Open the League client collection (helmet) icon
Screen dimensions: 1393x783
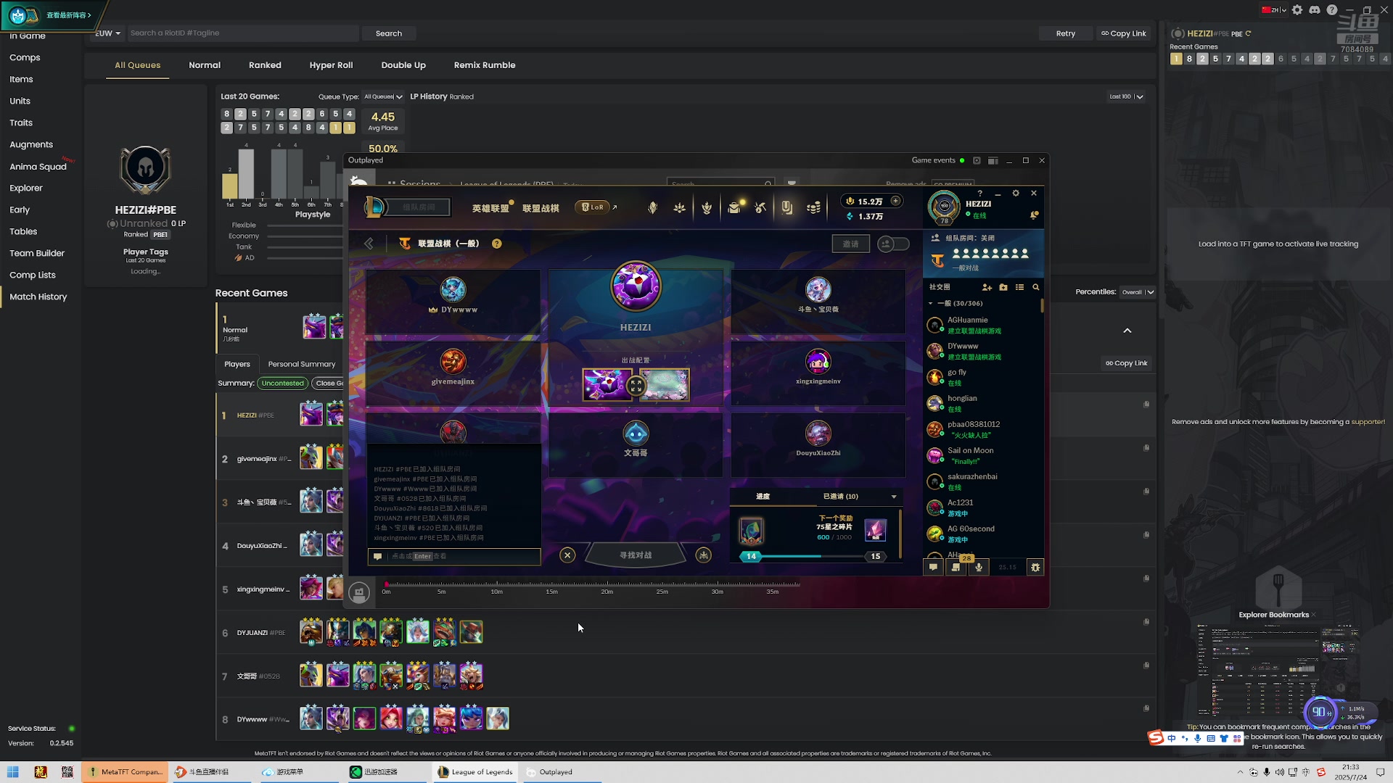pos(653,208)
